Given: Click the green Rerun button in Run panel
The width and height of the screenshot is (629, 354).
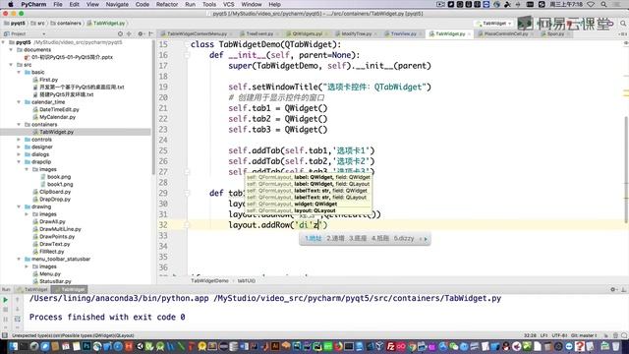Looking at the screenshot, I should click(5, 299).
